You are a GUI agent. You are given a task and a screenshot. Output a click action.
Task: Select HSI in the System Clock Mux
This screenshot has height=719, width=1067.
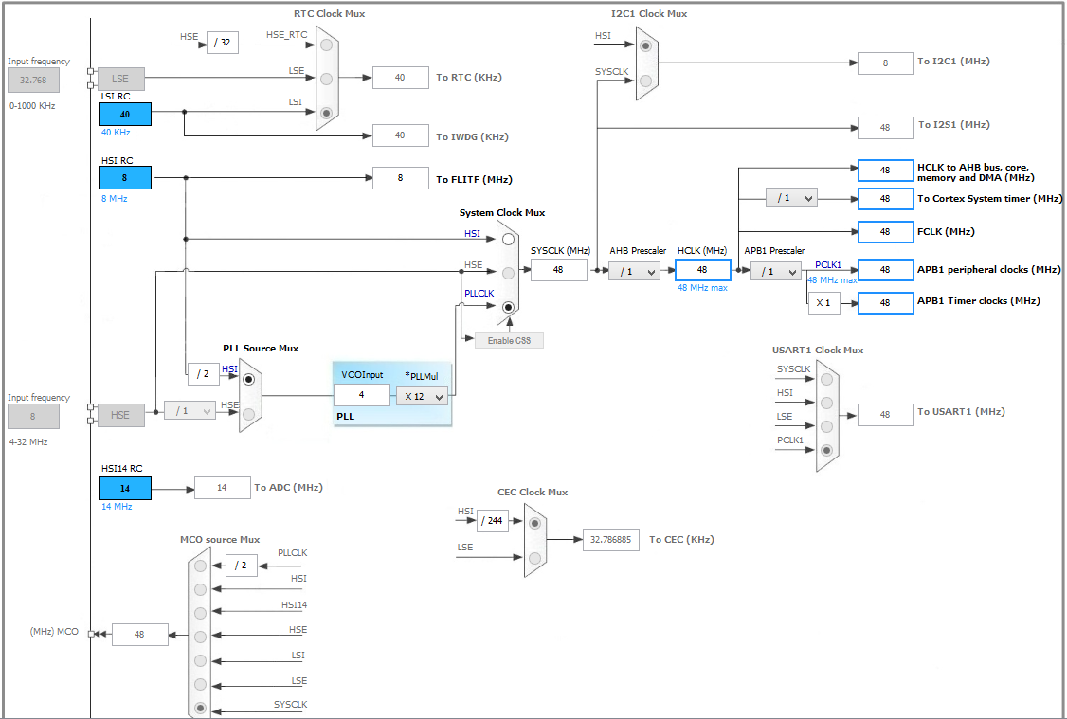tap(508, 240)
